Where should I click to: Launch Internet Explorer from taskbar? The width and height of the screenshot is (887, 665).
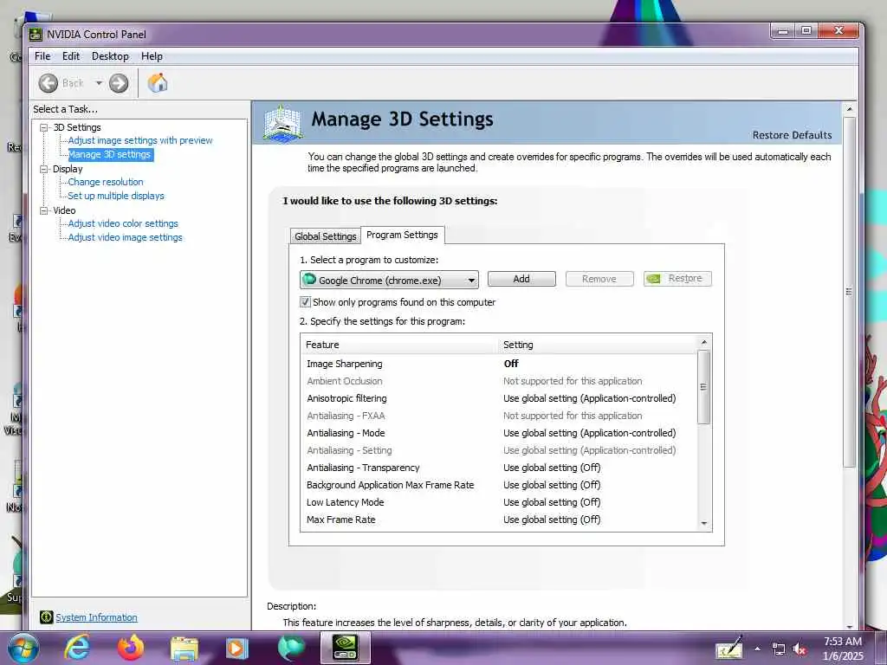coord(76,648)
